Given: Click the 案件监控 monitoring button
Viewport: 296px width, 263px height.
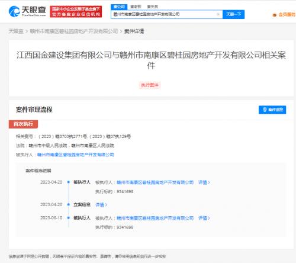Looking at the screenshot, I should click(272, 110).
